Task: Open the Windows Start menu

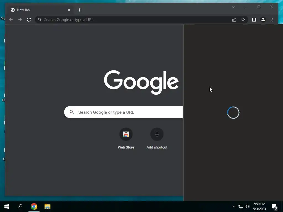Action: [7, 206]
